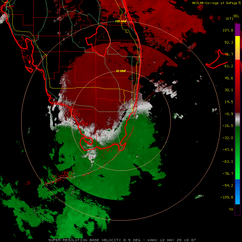Click the 61.2 legend value

coord(229,66)
